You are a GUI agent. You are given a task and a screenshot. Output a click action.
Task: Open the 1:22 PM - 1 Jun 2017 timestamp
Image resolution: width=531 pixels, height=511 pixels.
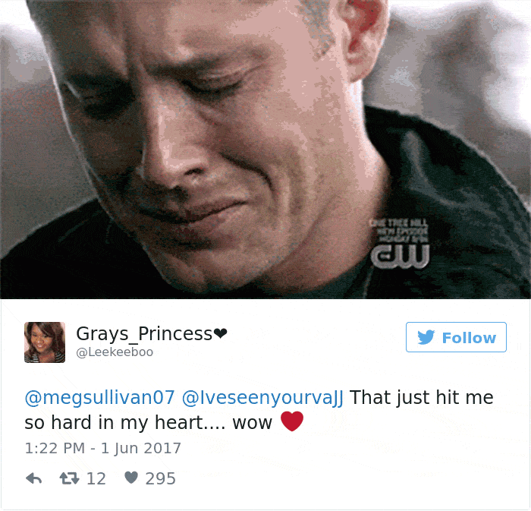tap(103, 448)
